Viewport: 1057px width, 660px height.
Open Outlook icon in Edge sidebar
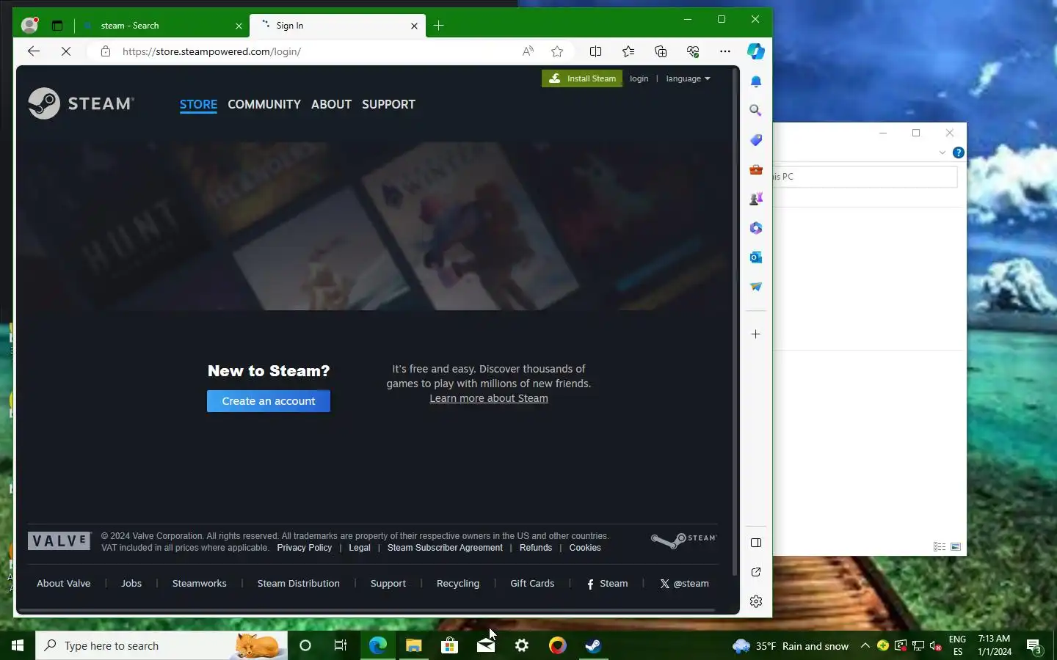(756, 257)
